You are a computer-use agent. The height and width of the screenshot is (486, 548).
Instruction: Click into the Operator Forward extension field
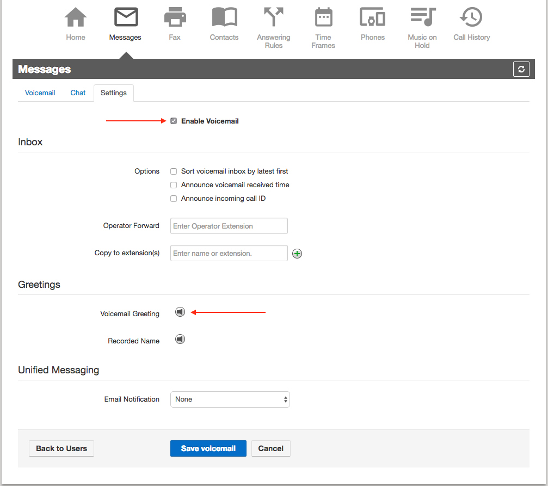coord(229,226)
